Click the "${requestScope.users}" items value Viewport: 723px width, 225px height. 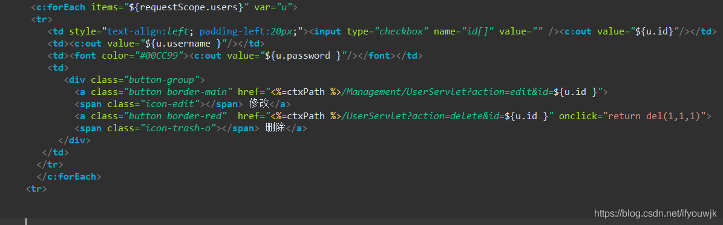186,7
